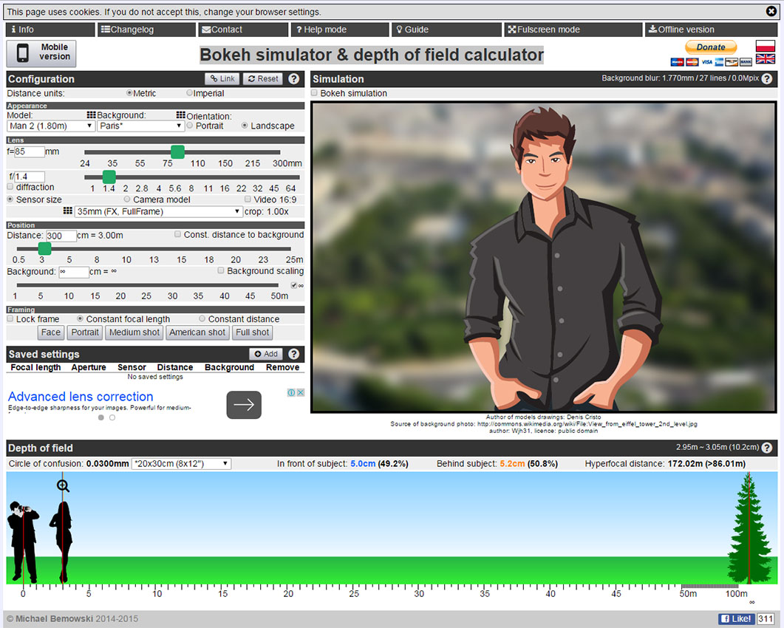Open the model grid picker icon
The width and height of the screenshot is (784, 628).
[x=92, y=115]
